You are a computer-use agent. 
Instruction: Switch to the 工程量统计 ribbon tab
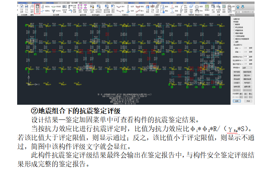pos(202,3)
